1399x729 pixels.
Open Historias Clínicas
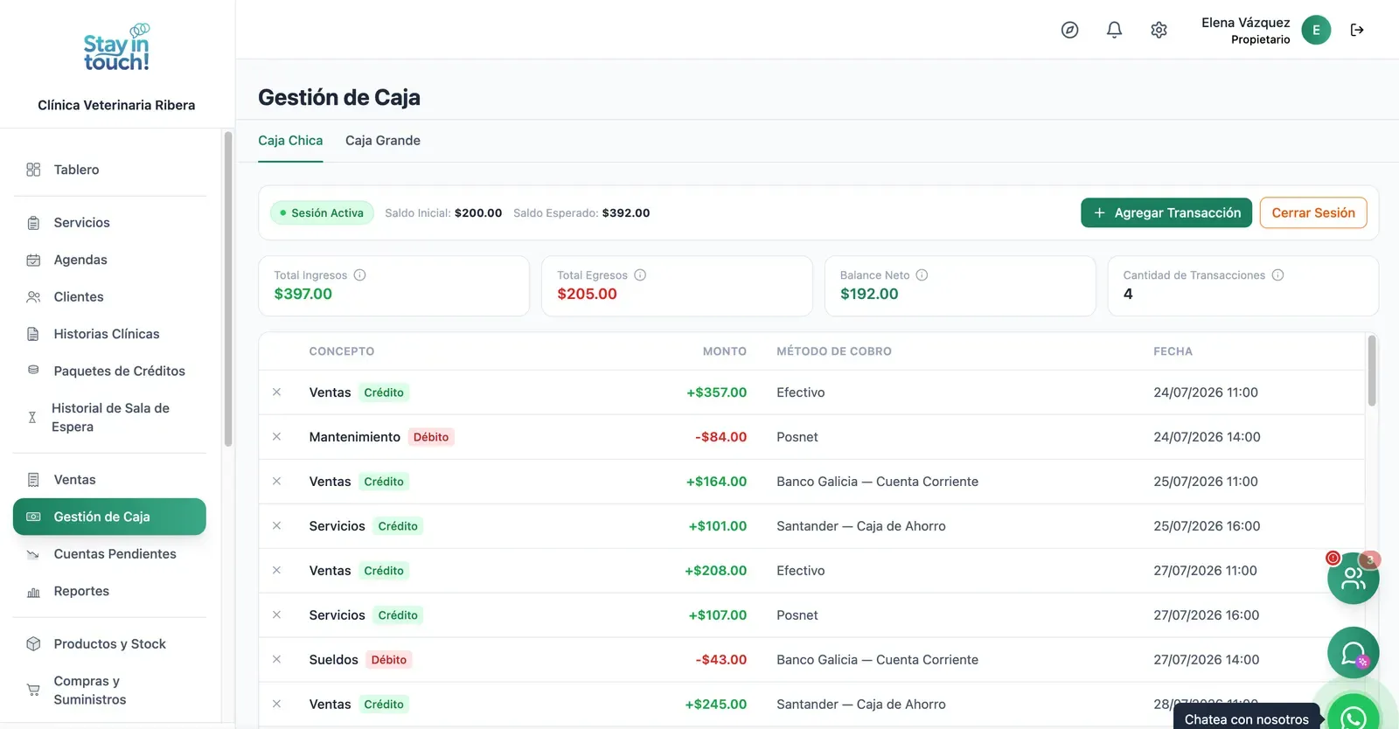click(109, 334)
